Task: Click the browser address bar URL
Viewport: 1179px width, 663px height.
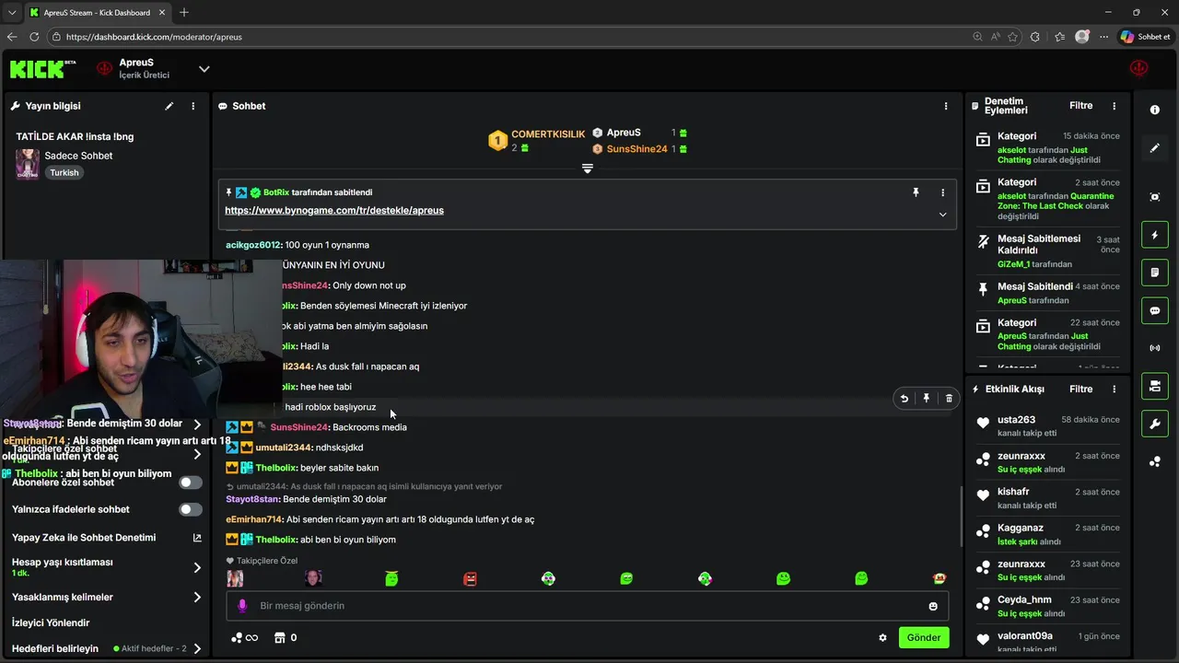Action: [x=154, y=37]
